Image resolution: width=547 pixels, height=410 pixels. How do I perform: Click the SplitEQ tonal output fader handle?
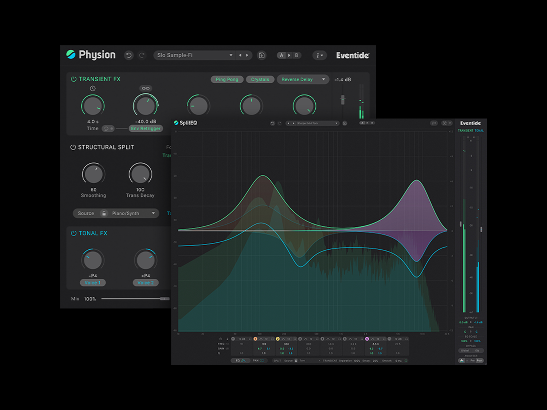(481, 229)
